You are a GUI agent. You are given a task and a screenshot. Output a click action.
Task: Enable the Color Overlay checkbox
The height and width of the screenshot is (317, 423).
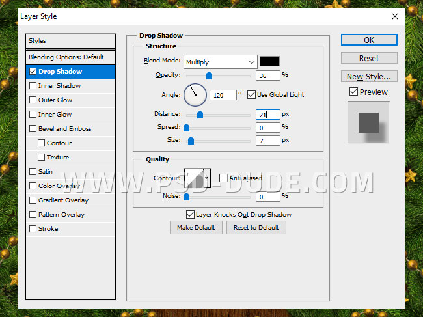[x=33, y=186]
